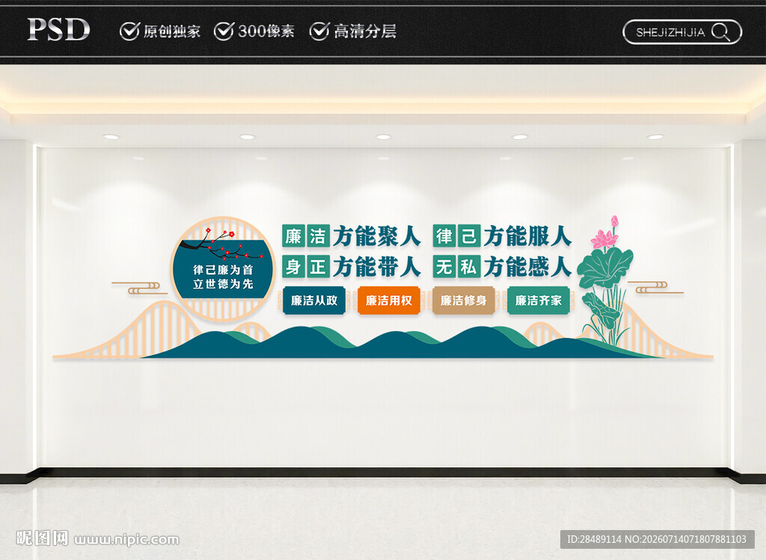Toggle the 原创独家 checkmark
The width and height of the screenshot is (766, 560).
[x=129, y=31]
